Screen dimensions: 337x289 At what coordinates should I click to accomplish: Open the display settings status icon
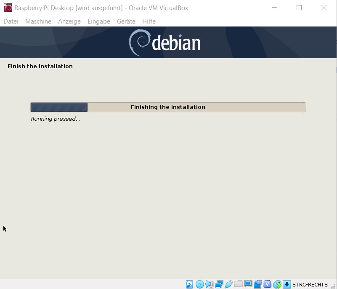[x=248, y=284]
